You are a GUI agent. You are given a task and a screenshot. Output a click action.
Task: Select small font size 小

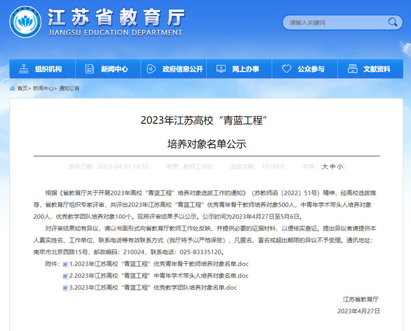[x=340, y=167]
